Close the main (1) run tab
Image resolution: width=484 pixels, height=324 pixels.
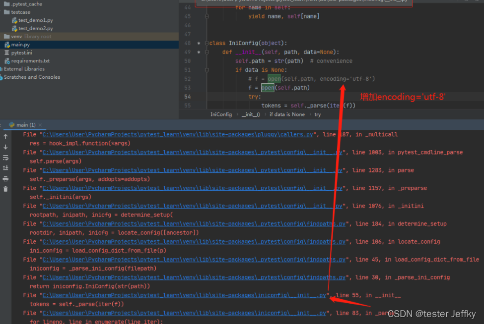point(40,125)
